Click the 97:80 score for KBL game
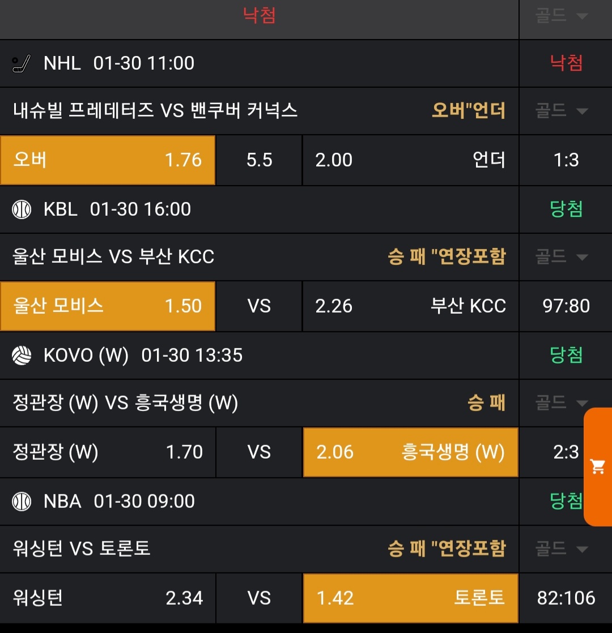The width and height of the screenshot is (612, 633). (566, 306)
